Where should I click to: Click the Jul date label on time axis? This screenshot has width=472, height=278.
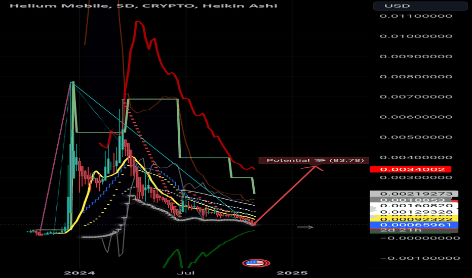pyautogui.click(x=185, y=273)
